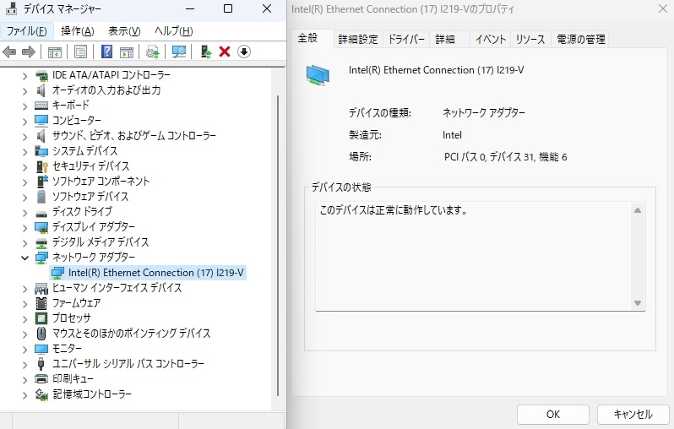Click the ディスプレイ アダプター category icon
This screenshot has height=429, width=674.
coord(41,227)
